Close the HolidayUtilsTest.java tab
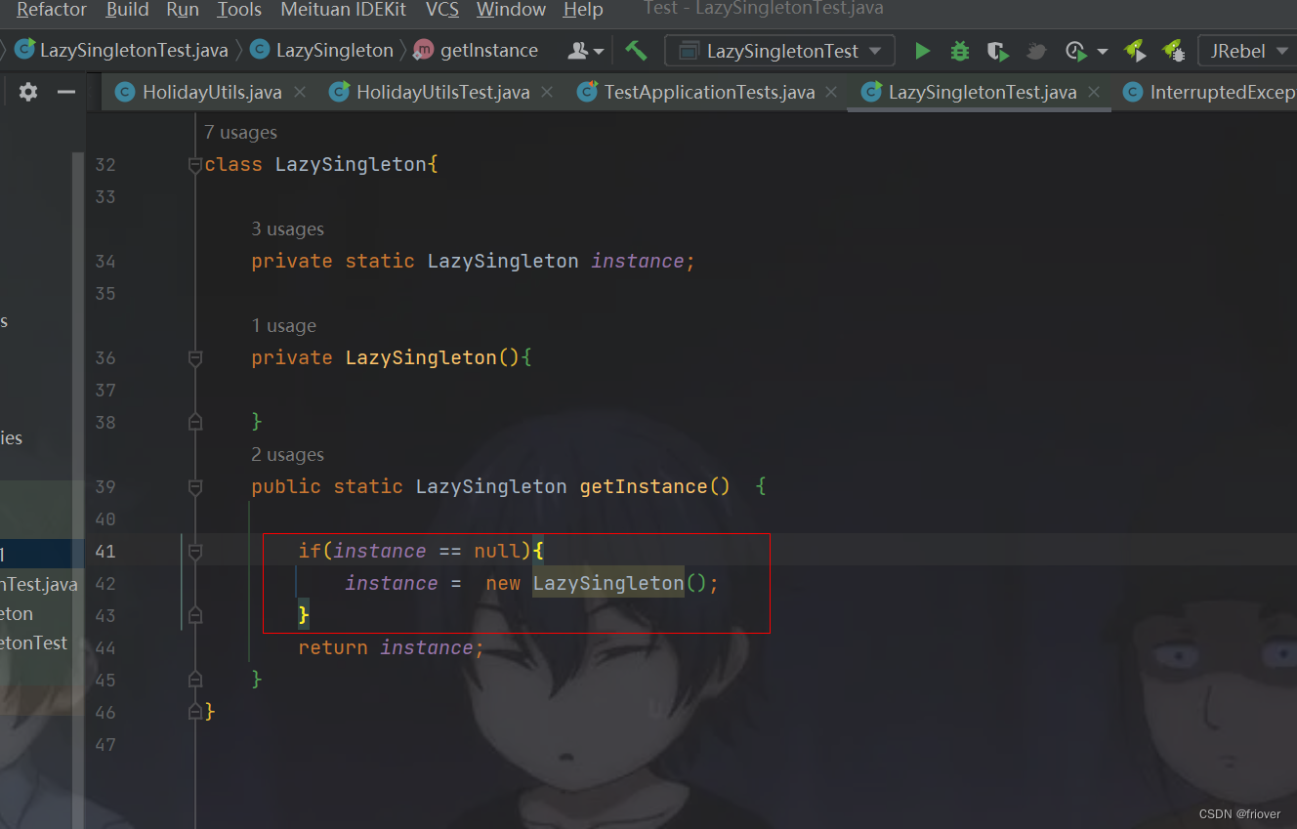 [x=547, y=92]
